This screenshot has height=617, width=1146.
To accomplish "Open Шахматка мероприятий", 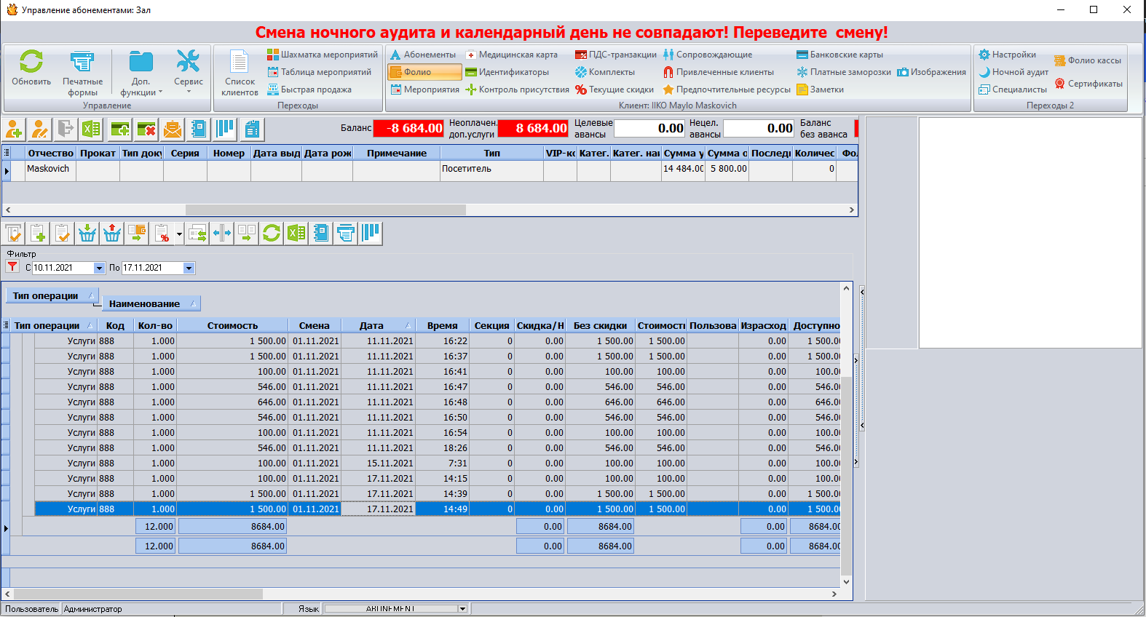I will pyautogui.click(x=323, y=55).
